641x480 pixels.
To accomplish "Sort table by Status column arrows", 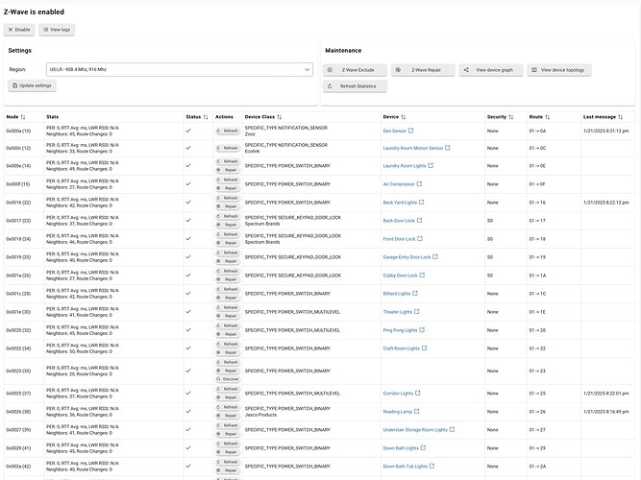I will click(206, 117).
